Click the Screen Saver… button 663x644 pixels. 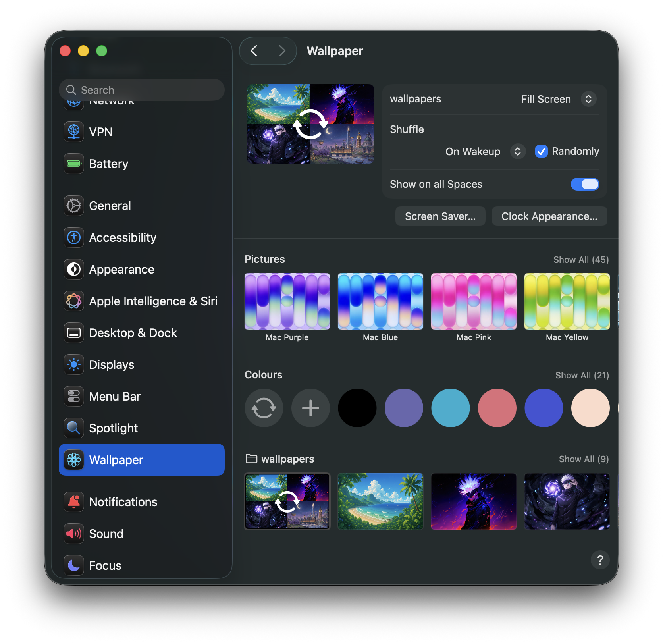pyautogui.click(x=440, y=216)
